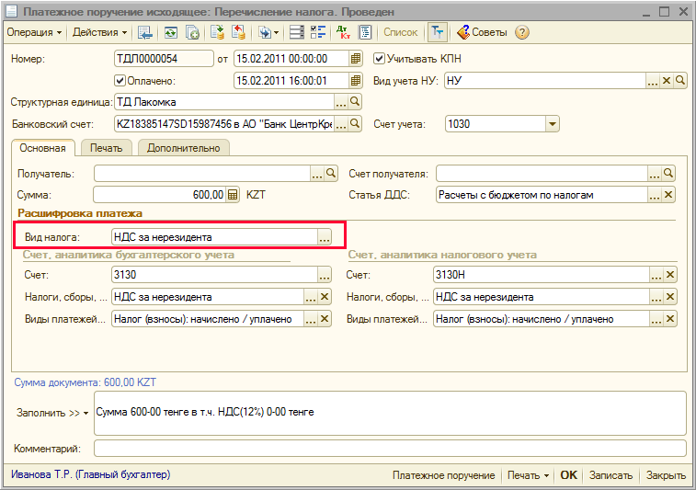Click magnifier icon next to Структурная единица
This screenshot has height=490, width=696.
(x=355, y=102)
